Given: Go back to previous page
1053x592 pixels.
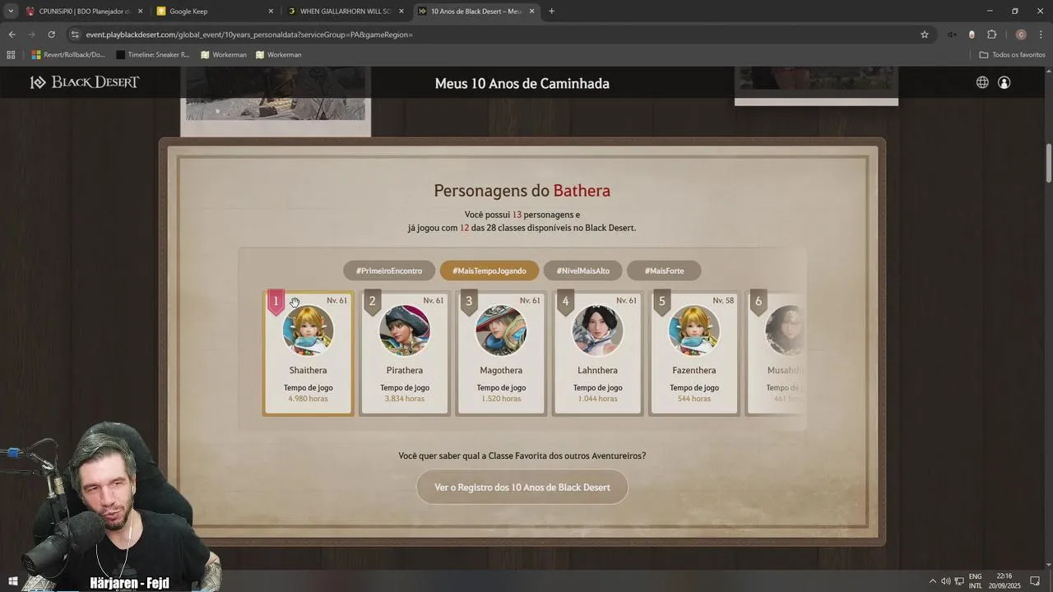Looking at the screenshot, I should coord(12,35).
